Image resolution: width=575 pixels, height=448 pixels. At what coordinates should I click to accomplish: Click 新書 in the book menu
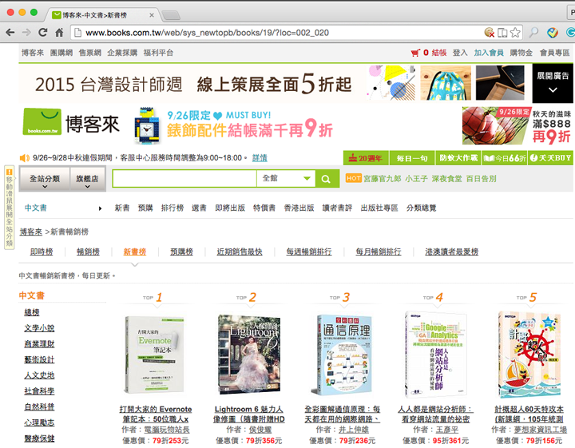pos(122,208)
